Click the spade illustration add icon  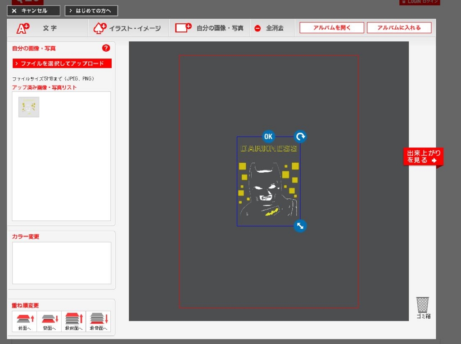[x=99, y=28]
